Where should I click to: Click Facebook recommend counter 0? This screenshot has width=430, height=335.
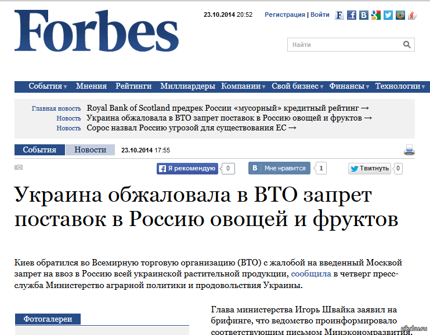tap(227, 169)
